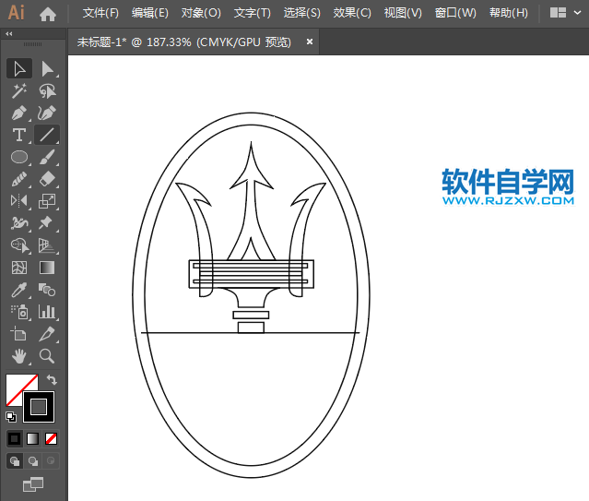
Task: Select the Pen tool
Action: tap(19, 113)
